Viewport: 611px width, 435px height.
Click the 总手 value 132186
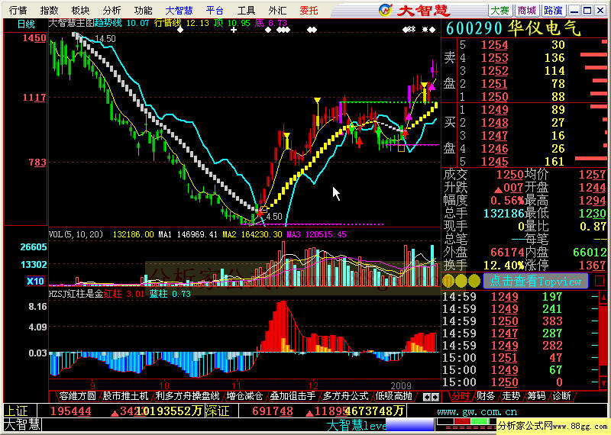[x=503, y=213]
